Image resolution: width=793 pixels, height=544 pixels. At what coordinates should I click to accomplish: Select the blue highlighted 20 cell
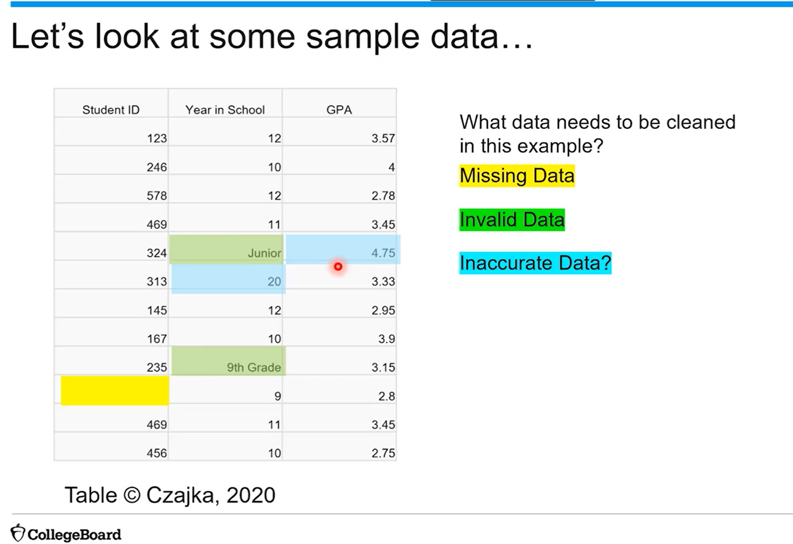point(228,279)
